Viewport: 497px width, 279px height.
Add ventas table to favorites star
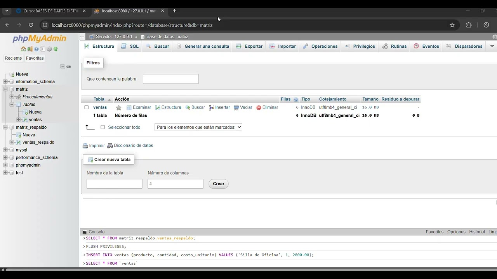119,108
